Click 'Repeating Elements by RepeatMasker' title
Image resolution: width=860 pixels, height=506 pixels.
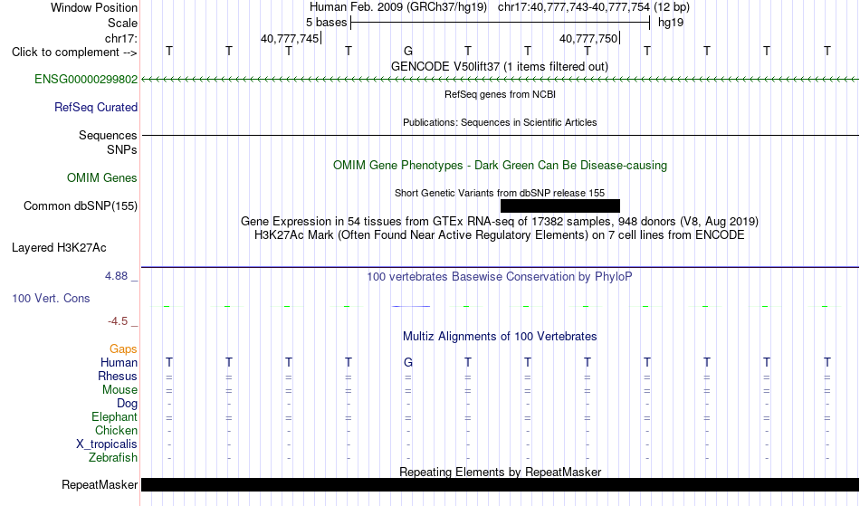point(500,472)
